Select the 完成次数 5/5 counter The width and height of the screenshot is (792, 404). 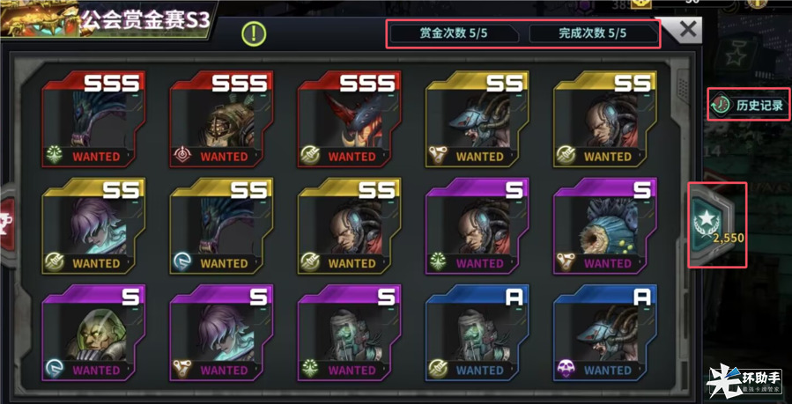tap(593, 33)
